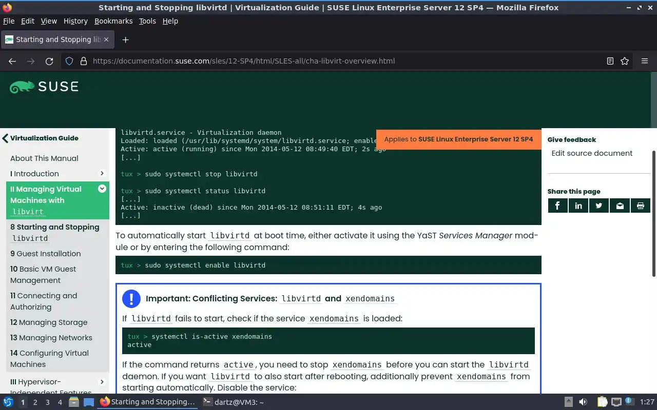Screen dimensions: 657x410
Task: Share this page on Facebook
Action: click(557, 206)
